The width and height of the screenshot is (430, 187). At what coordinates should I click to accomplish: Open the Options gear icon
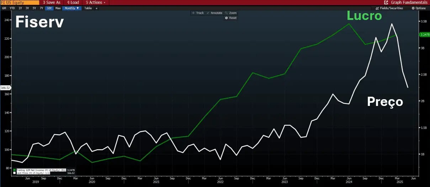(x=413, y=8)
